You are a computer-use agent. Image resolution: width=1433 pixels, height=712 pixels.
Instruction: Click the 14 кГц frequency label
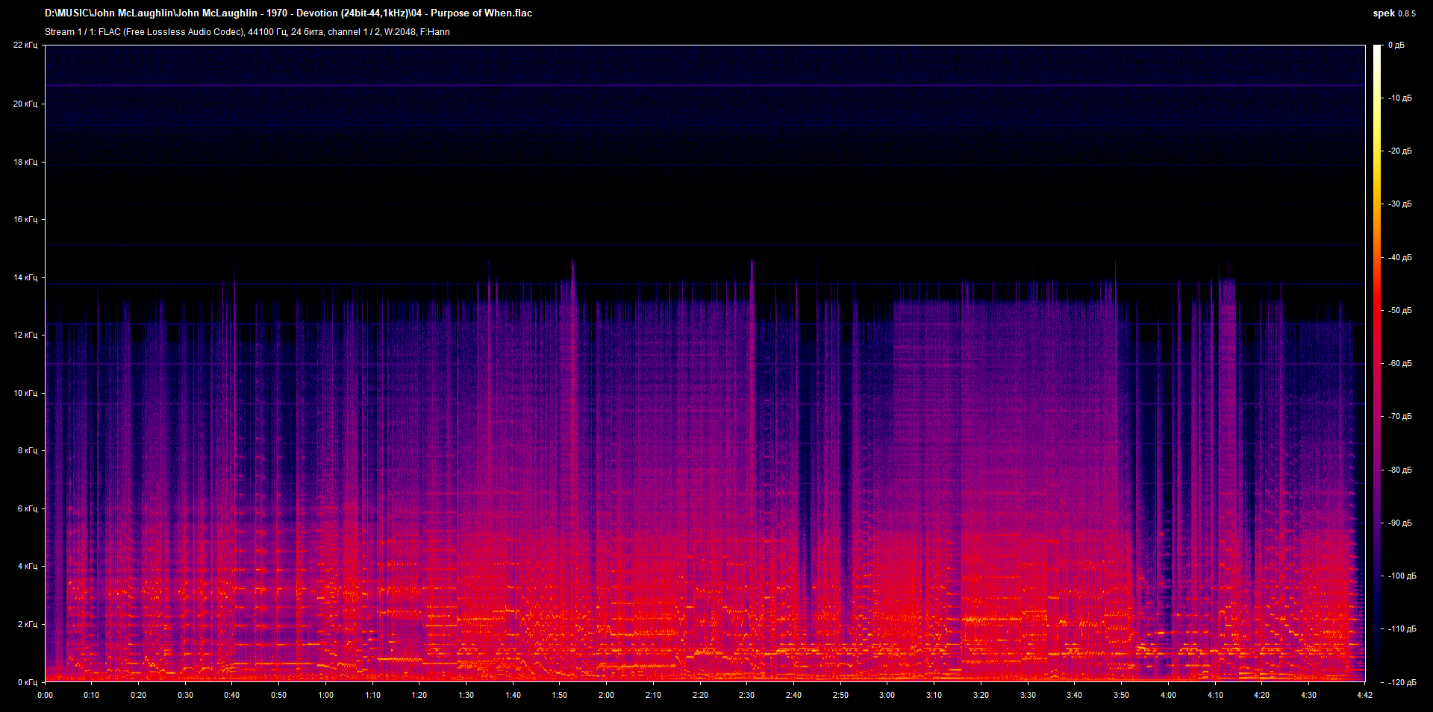pyautogui.click(x=25, y=277)
